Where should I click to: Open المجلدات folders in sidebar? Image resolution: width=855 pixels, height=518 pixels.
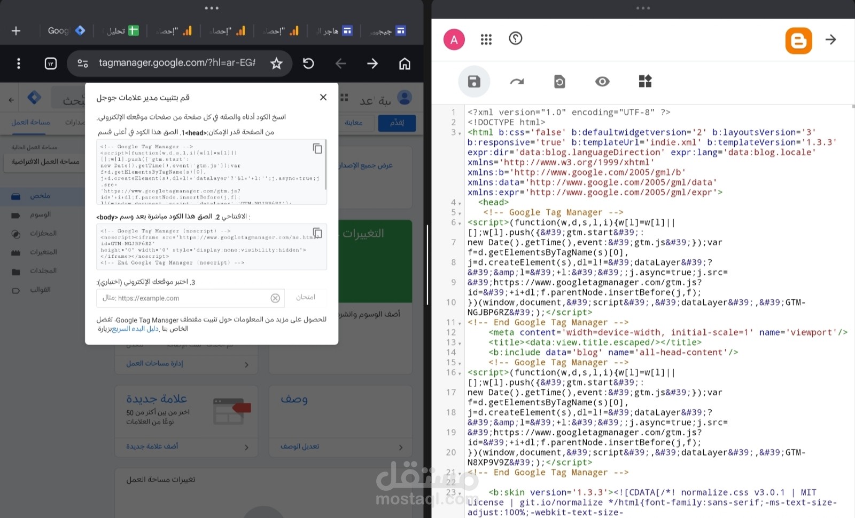tap(43, 270)
